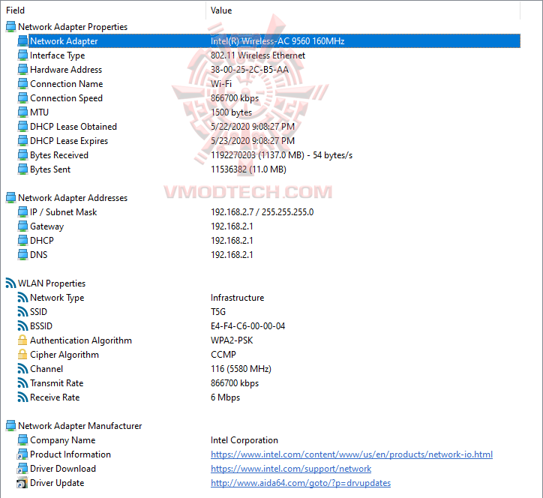Image resolution: width=543 pixels, height=498 pixels.
Task: Click the BSSID wireless icon
Action: pos(22,326)
